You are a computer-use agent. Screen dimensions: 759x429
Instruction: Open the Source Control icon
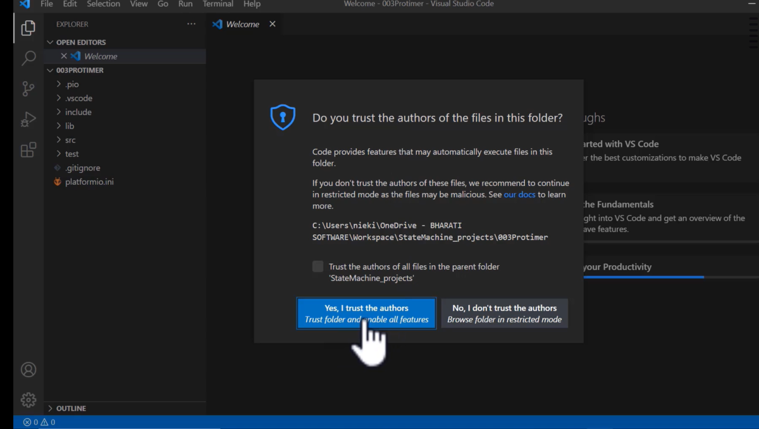28,89
